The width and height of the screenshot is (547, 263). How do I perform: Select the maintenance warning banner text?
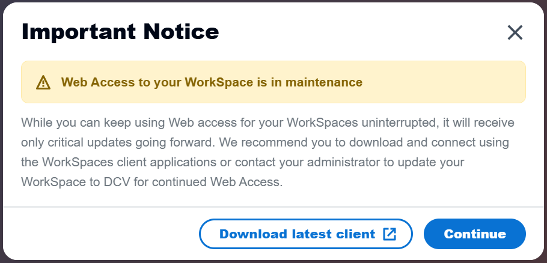pos(212,82)
